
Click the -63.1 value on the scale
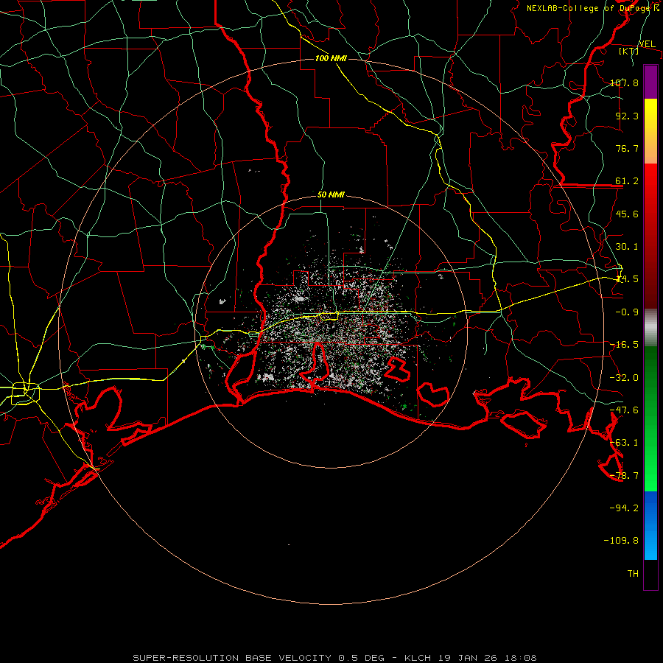(x=625, y=443)
